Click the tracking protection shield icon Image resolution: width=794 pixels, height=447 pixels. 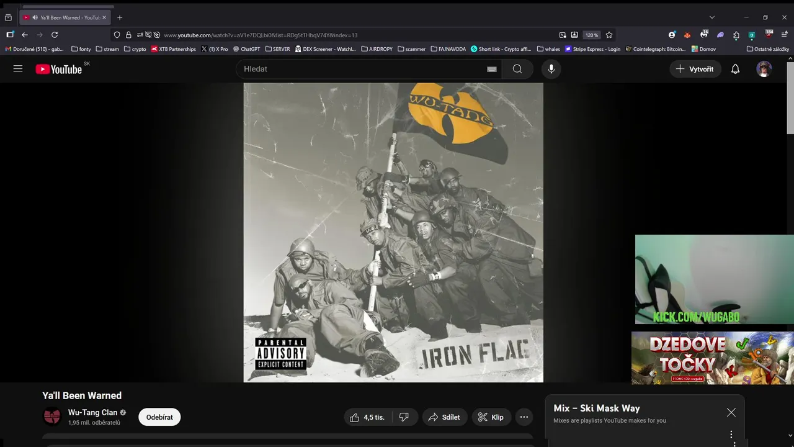pos(117,35)
